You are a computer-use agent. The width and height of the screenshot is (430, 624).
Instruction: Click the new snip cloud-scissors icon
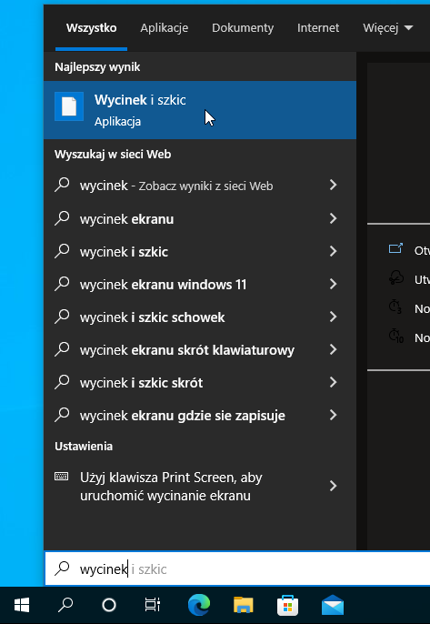396,277
